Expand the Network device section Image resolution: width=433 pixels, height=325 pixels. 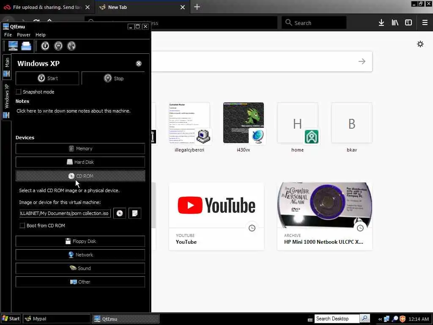[80, 255]
